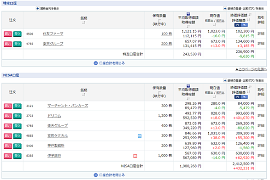Sell マーチャント・バンカーズ shares

point(18,106)
